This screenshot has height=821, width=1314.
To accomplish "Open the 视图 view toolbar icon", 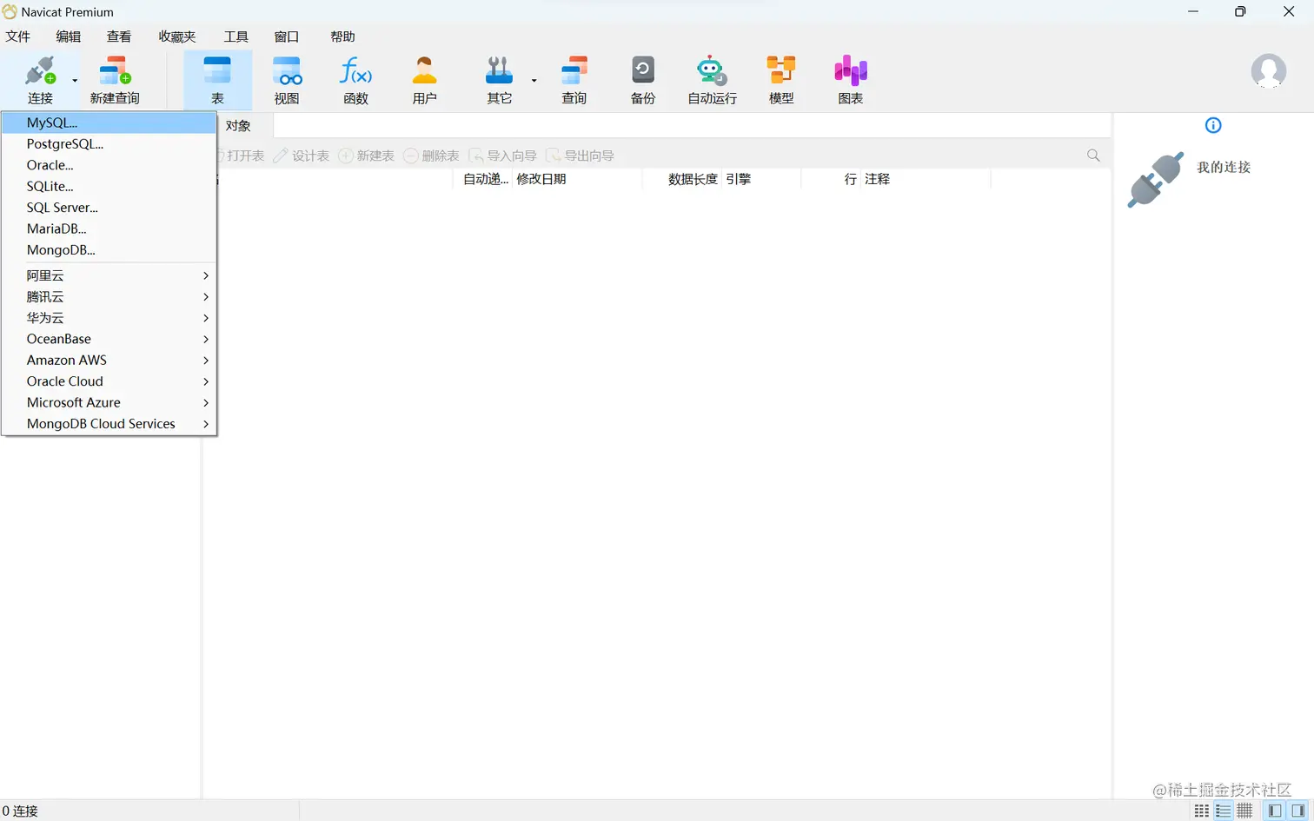I will (x=287, y=71).
